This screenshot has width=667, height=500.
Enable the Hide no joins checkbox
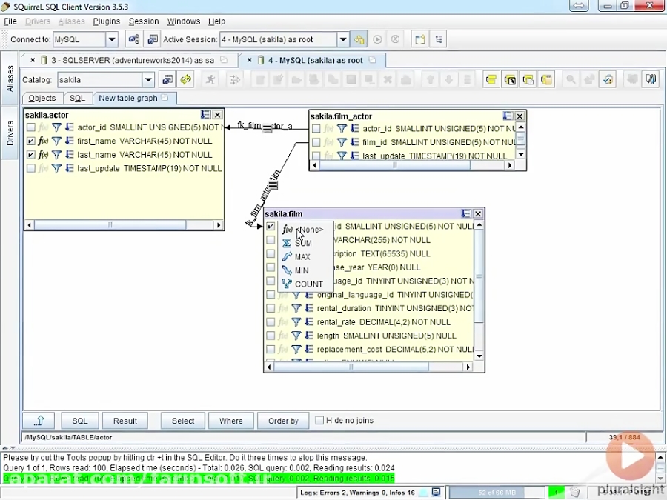point(319,421)
